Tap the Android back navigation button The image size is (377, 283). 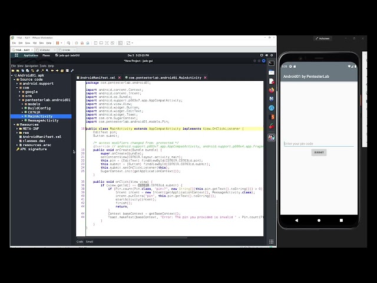click(296, 220)
